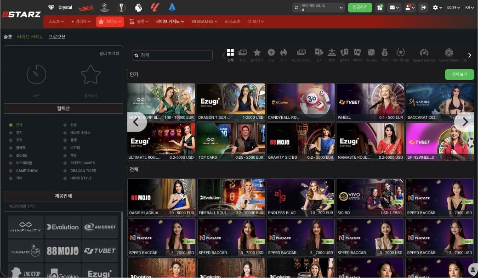Click the green 전체 보기 button
The height and width of the screenshot is (278, 478).
[x=459, y=74]
